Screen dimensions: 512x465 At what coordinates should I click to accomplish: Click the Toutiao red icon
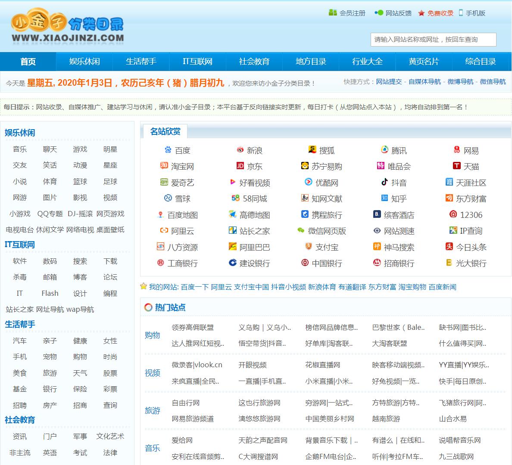(x=450, y=246)
